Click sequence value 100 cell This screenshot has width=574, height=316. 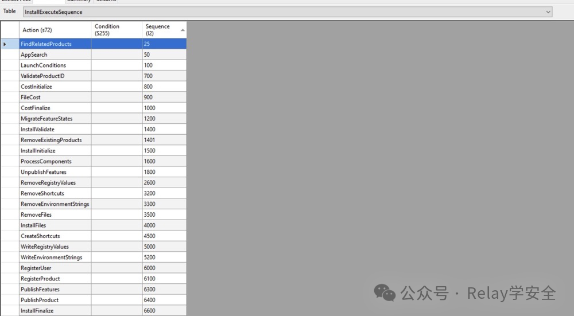[164, 65]
